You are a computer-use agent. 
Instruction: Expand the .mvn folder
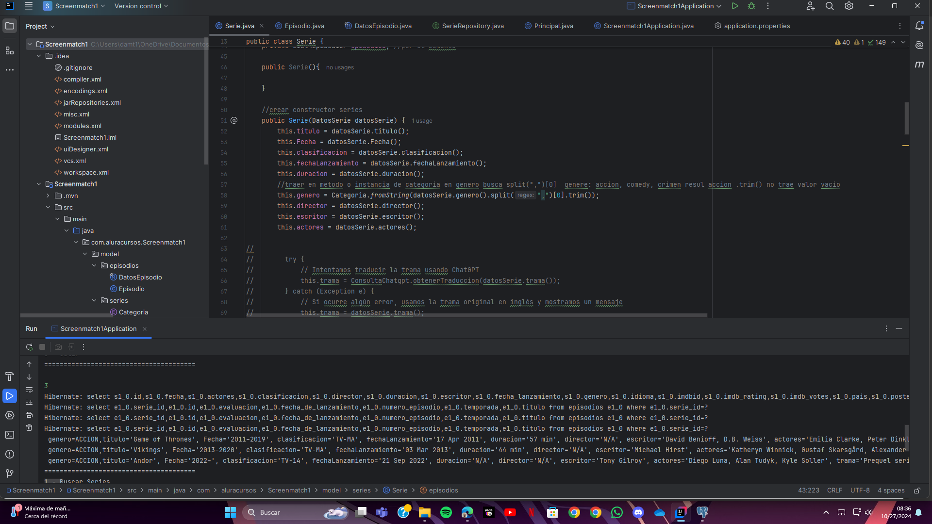[x=48, y=196]
